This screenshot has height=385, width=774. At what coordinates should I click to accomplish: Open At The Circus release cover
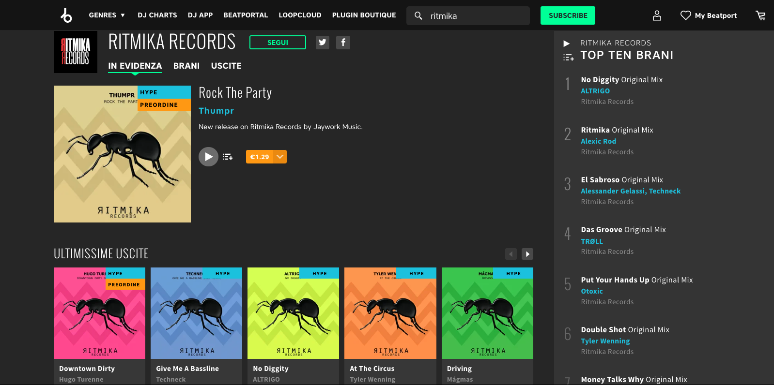(x=390, y=313)
